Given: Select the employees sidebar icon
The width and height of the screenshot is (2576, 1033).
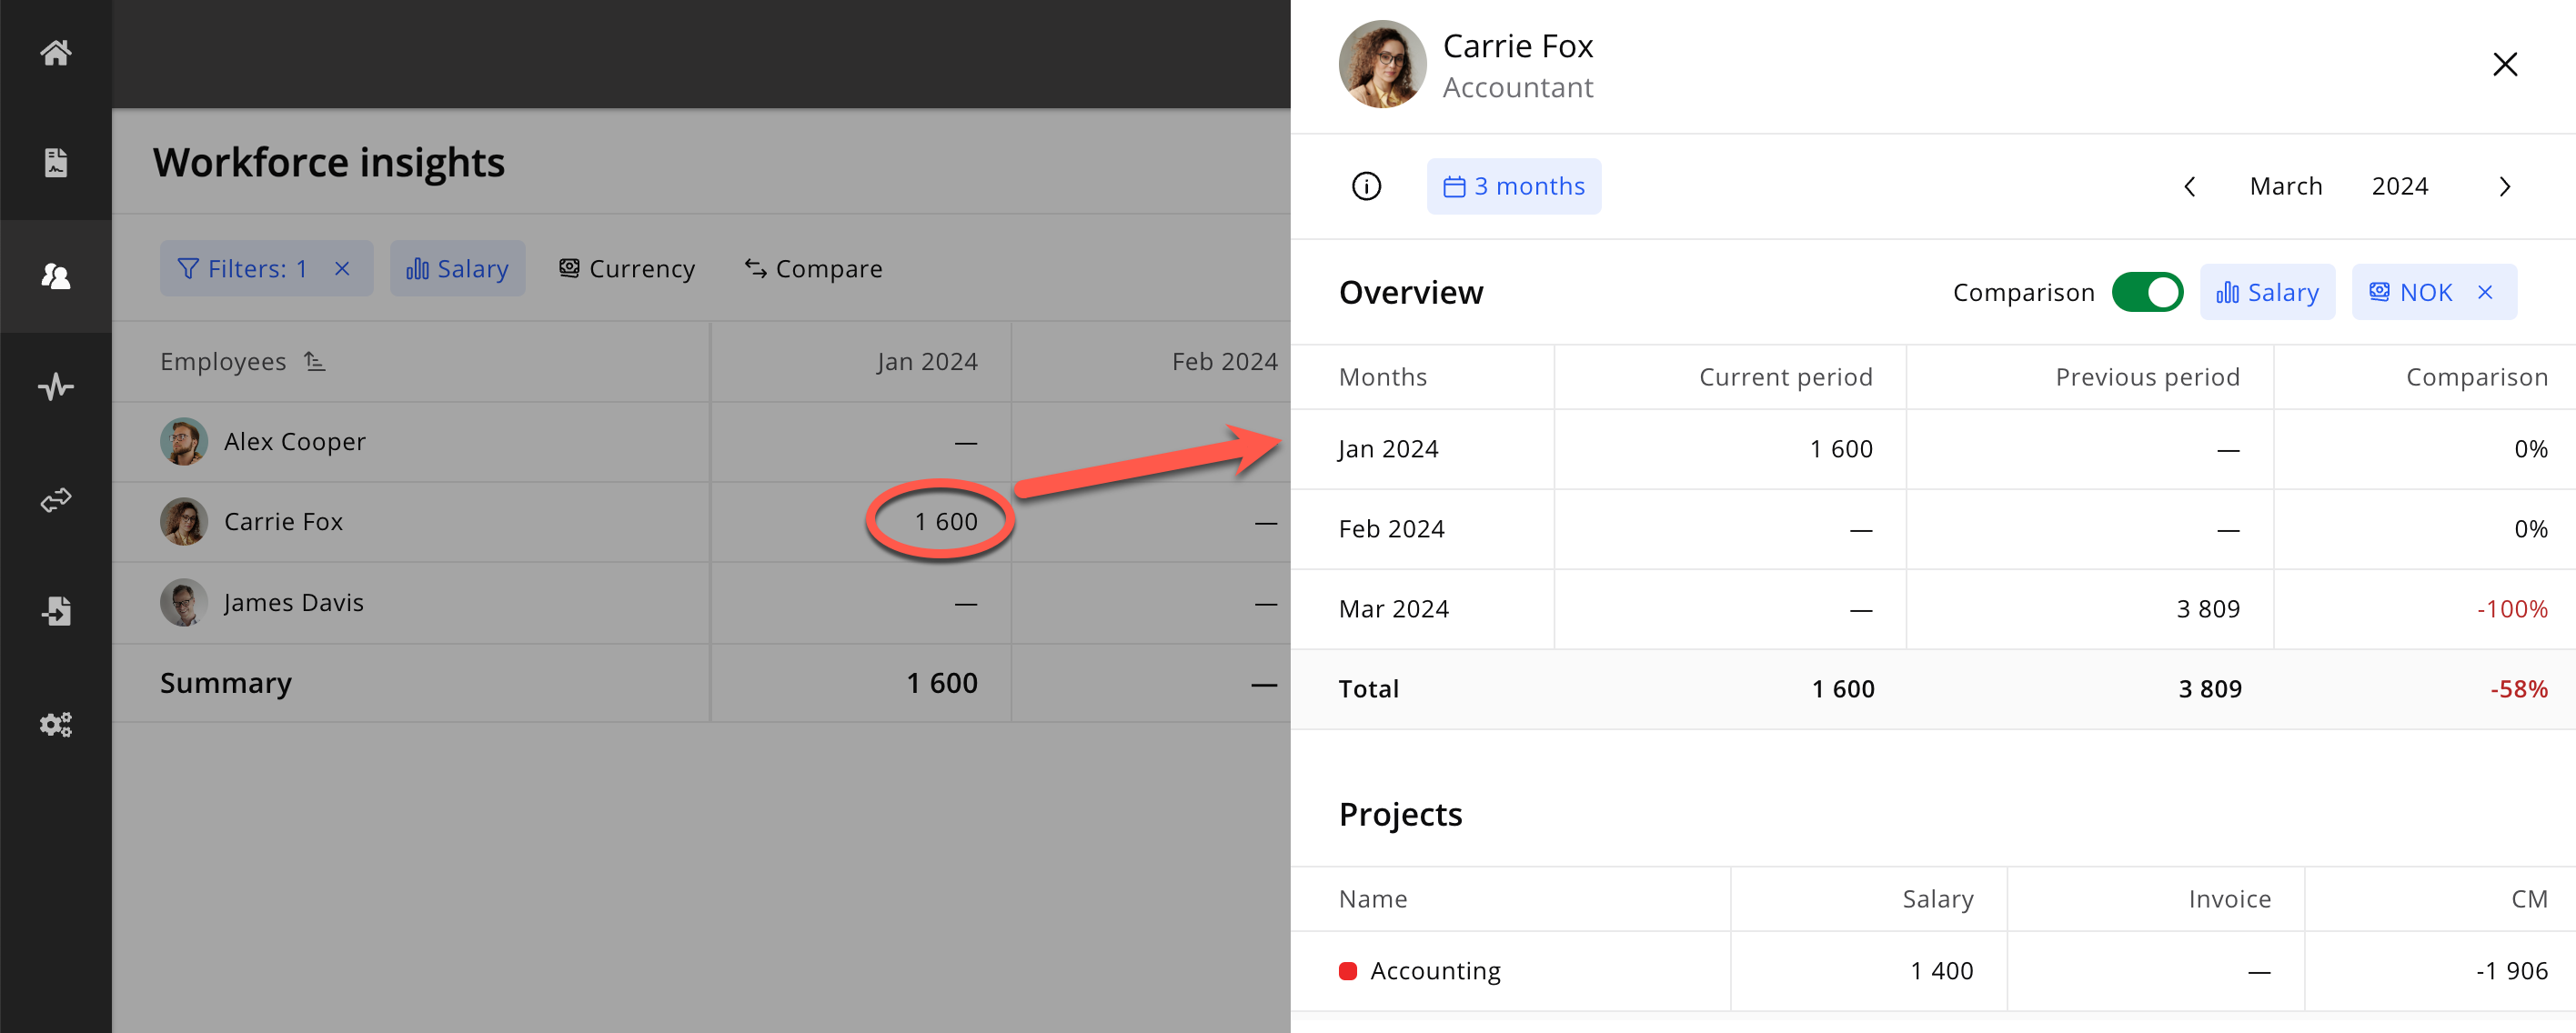Looking at the screenshot, I should pyautogui.click(x=56, y=276).
